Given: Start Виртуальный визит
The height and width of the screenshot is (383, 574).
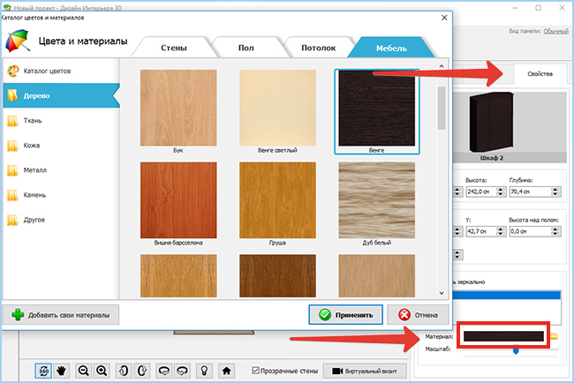Looking at the screenshot, I should click(x=365, y=371).
